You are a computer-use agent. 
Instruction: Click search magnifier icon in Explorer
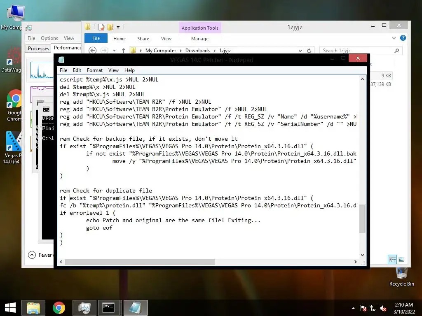[396, 51]
